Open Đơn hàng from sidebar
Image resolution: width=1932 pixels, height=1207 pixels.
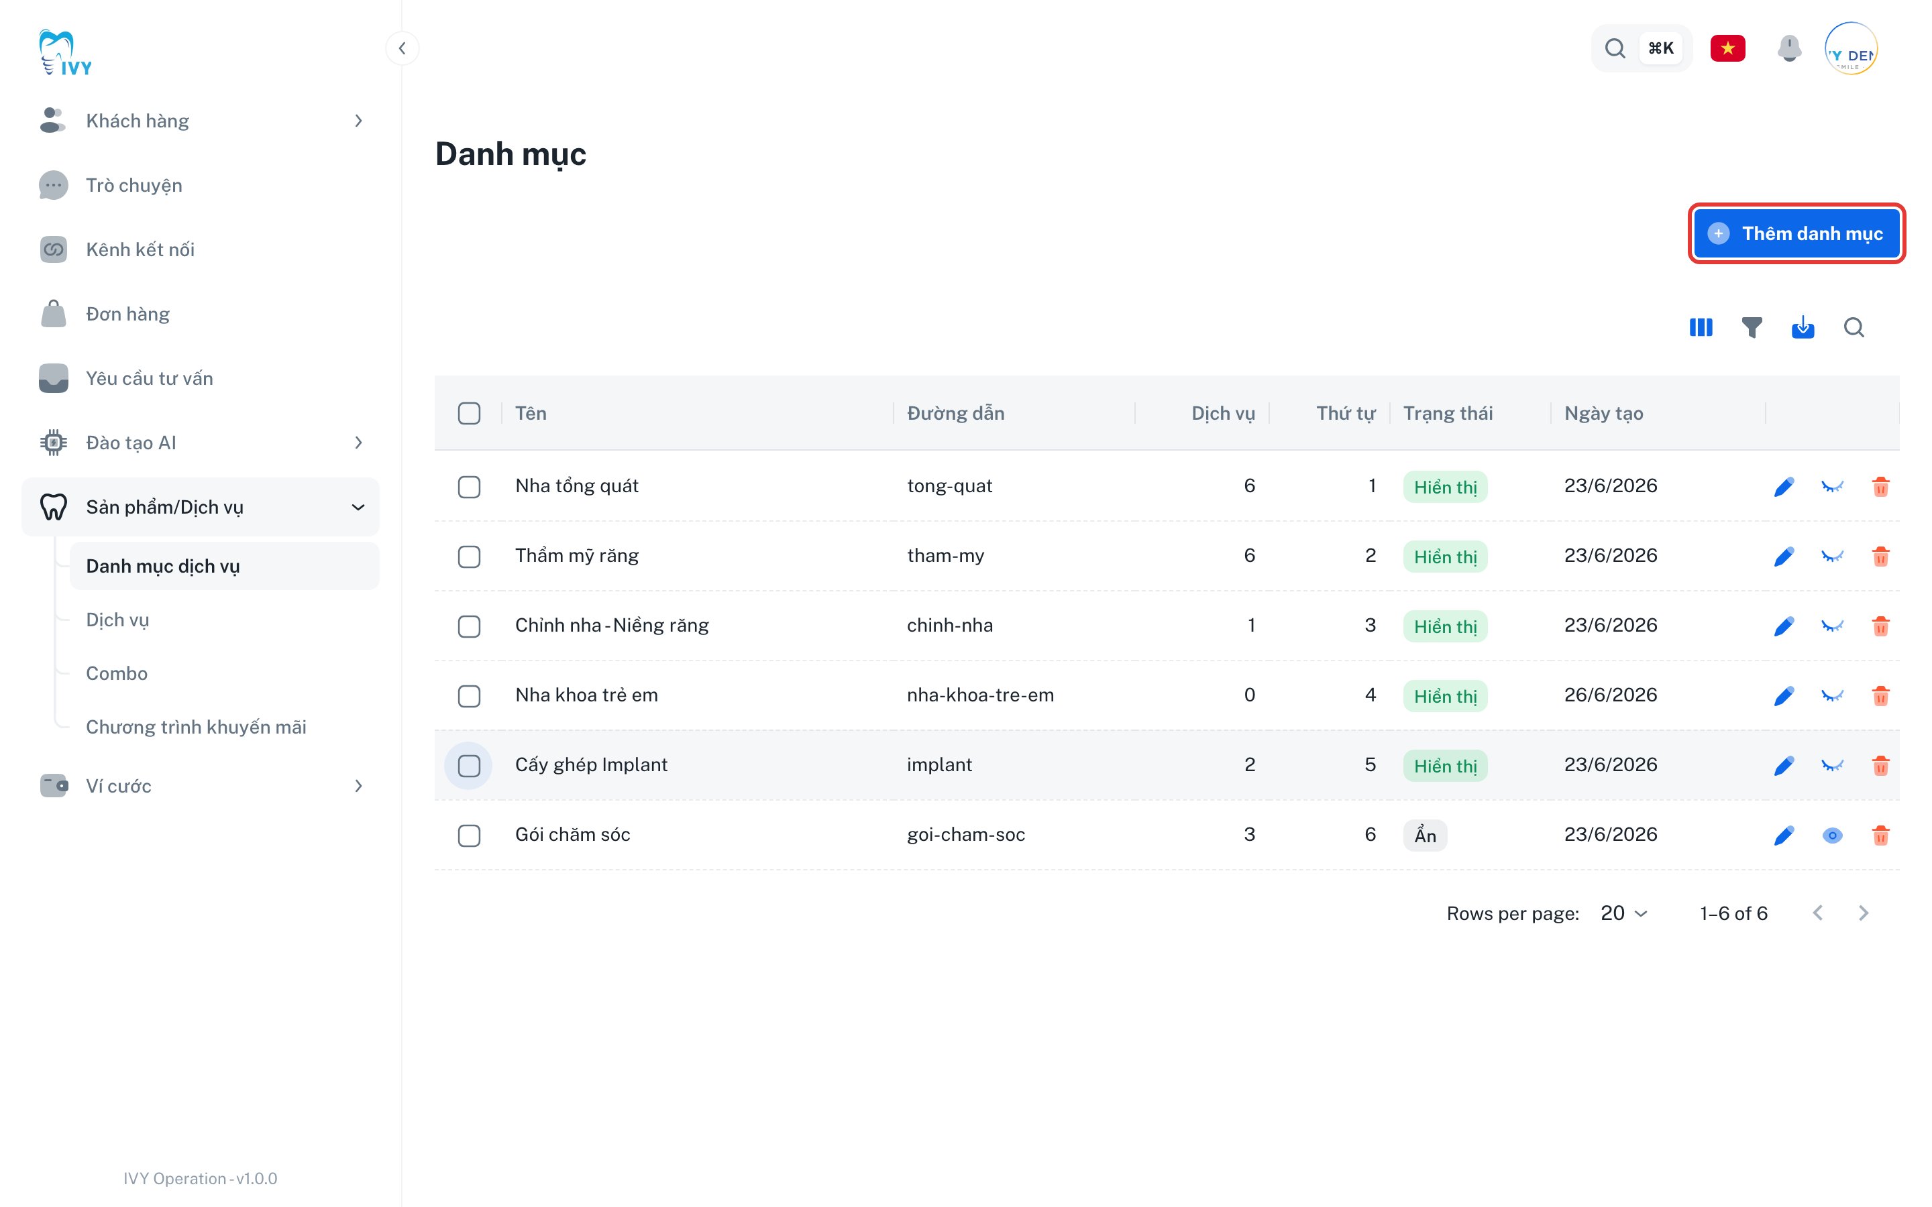coord(201,314)
